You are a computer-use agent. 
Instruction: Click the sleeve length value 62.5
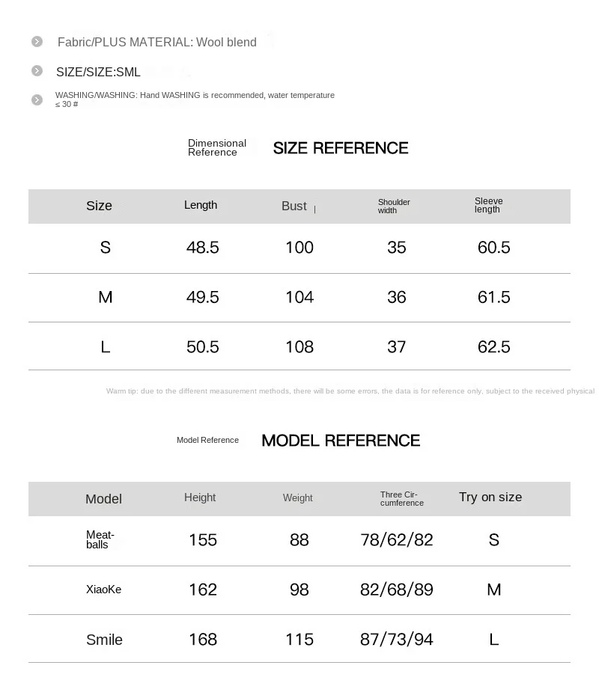493,347
